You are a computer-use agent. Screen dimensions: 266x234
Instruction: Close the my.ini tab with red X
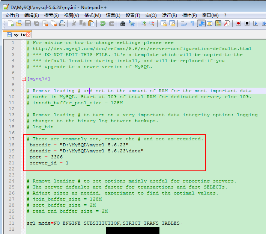[29, 35]
